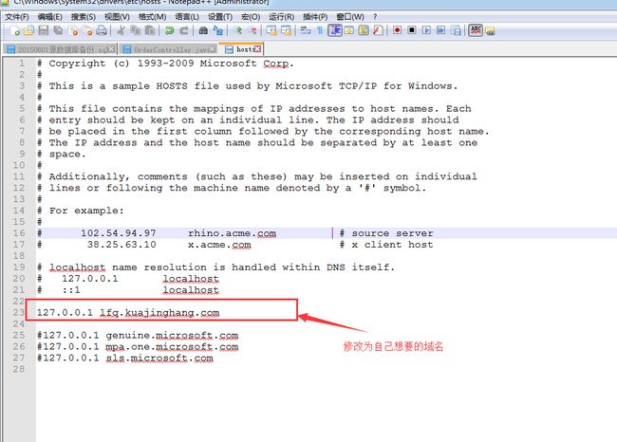617x442 pixels.
Task: Open the 视图(V) menu
Action: (x=118, y=17)
